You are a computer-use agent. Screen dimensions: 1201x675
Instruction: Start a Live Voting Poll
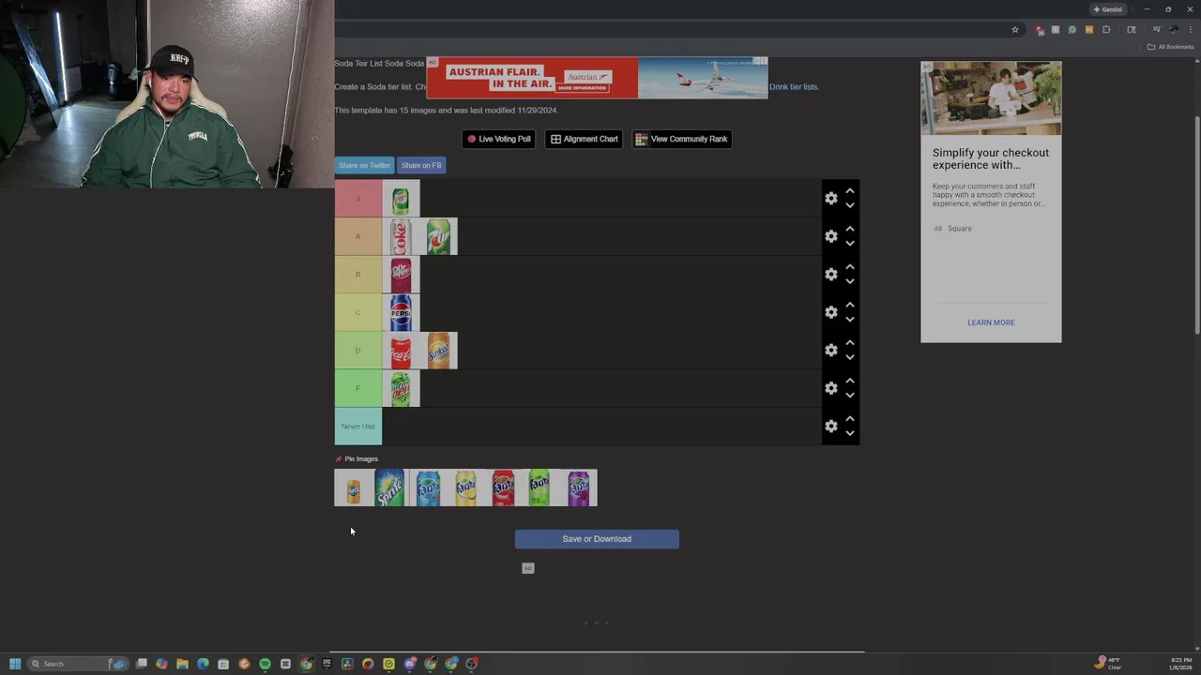pos(499,139)
